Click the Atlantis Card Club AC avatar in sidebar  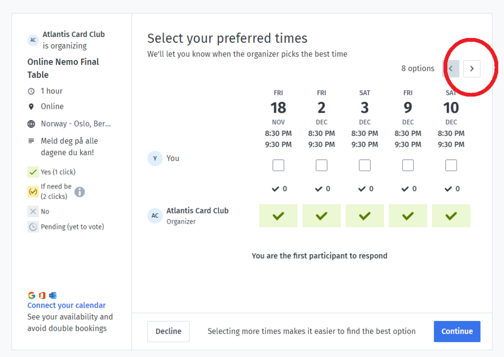33,40
